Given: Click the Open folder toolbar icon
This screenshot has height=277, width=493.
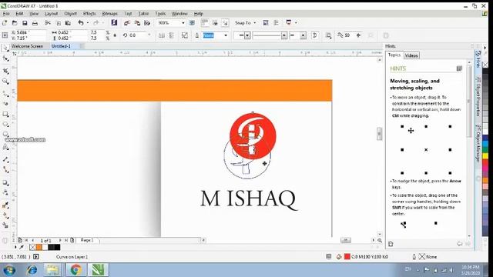Looking at the screenshot, I should [15, 23].
